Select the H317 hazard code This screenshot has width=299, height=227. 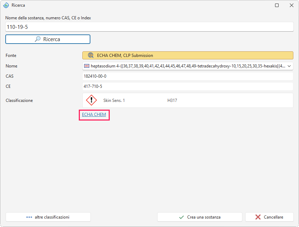tap(172, 100)
